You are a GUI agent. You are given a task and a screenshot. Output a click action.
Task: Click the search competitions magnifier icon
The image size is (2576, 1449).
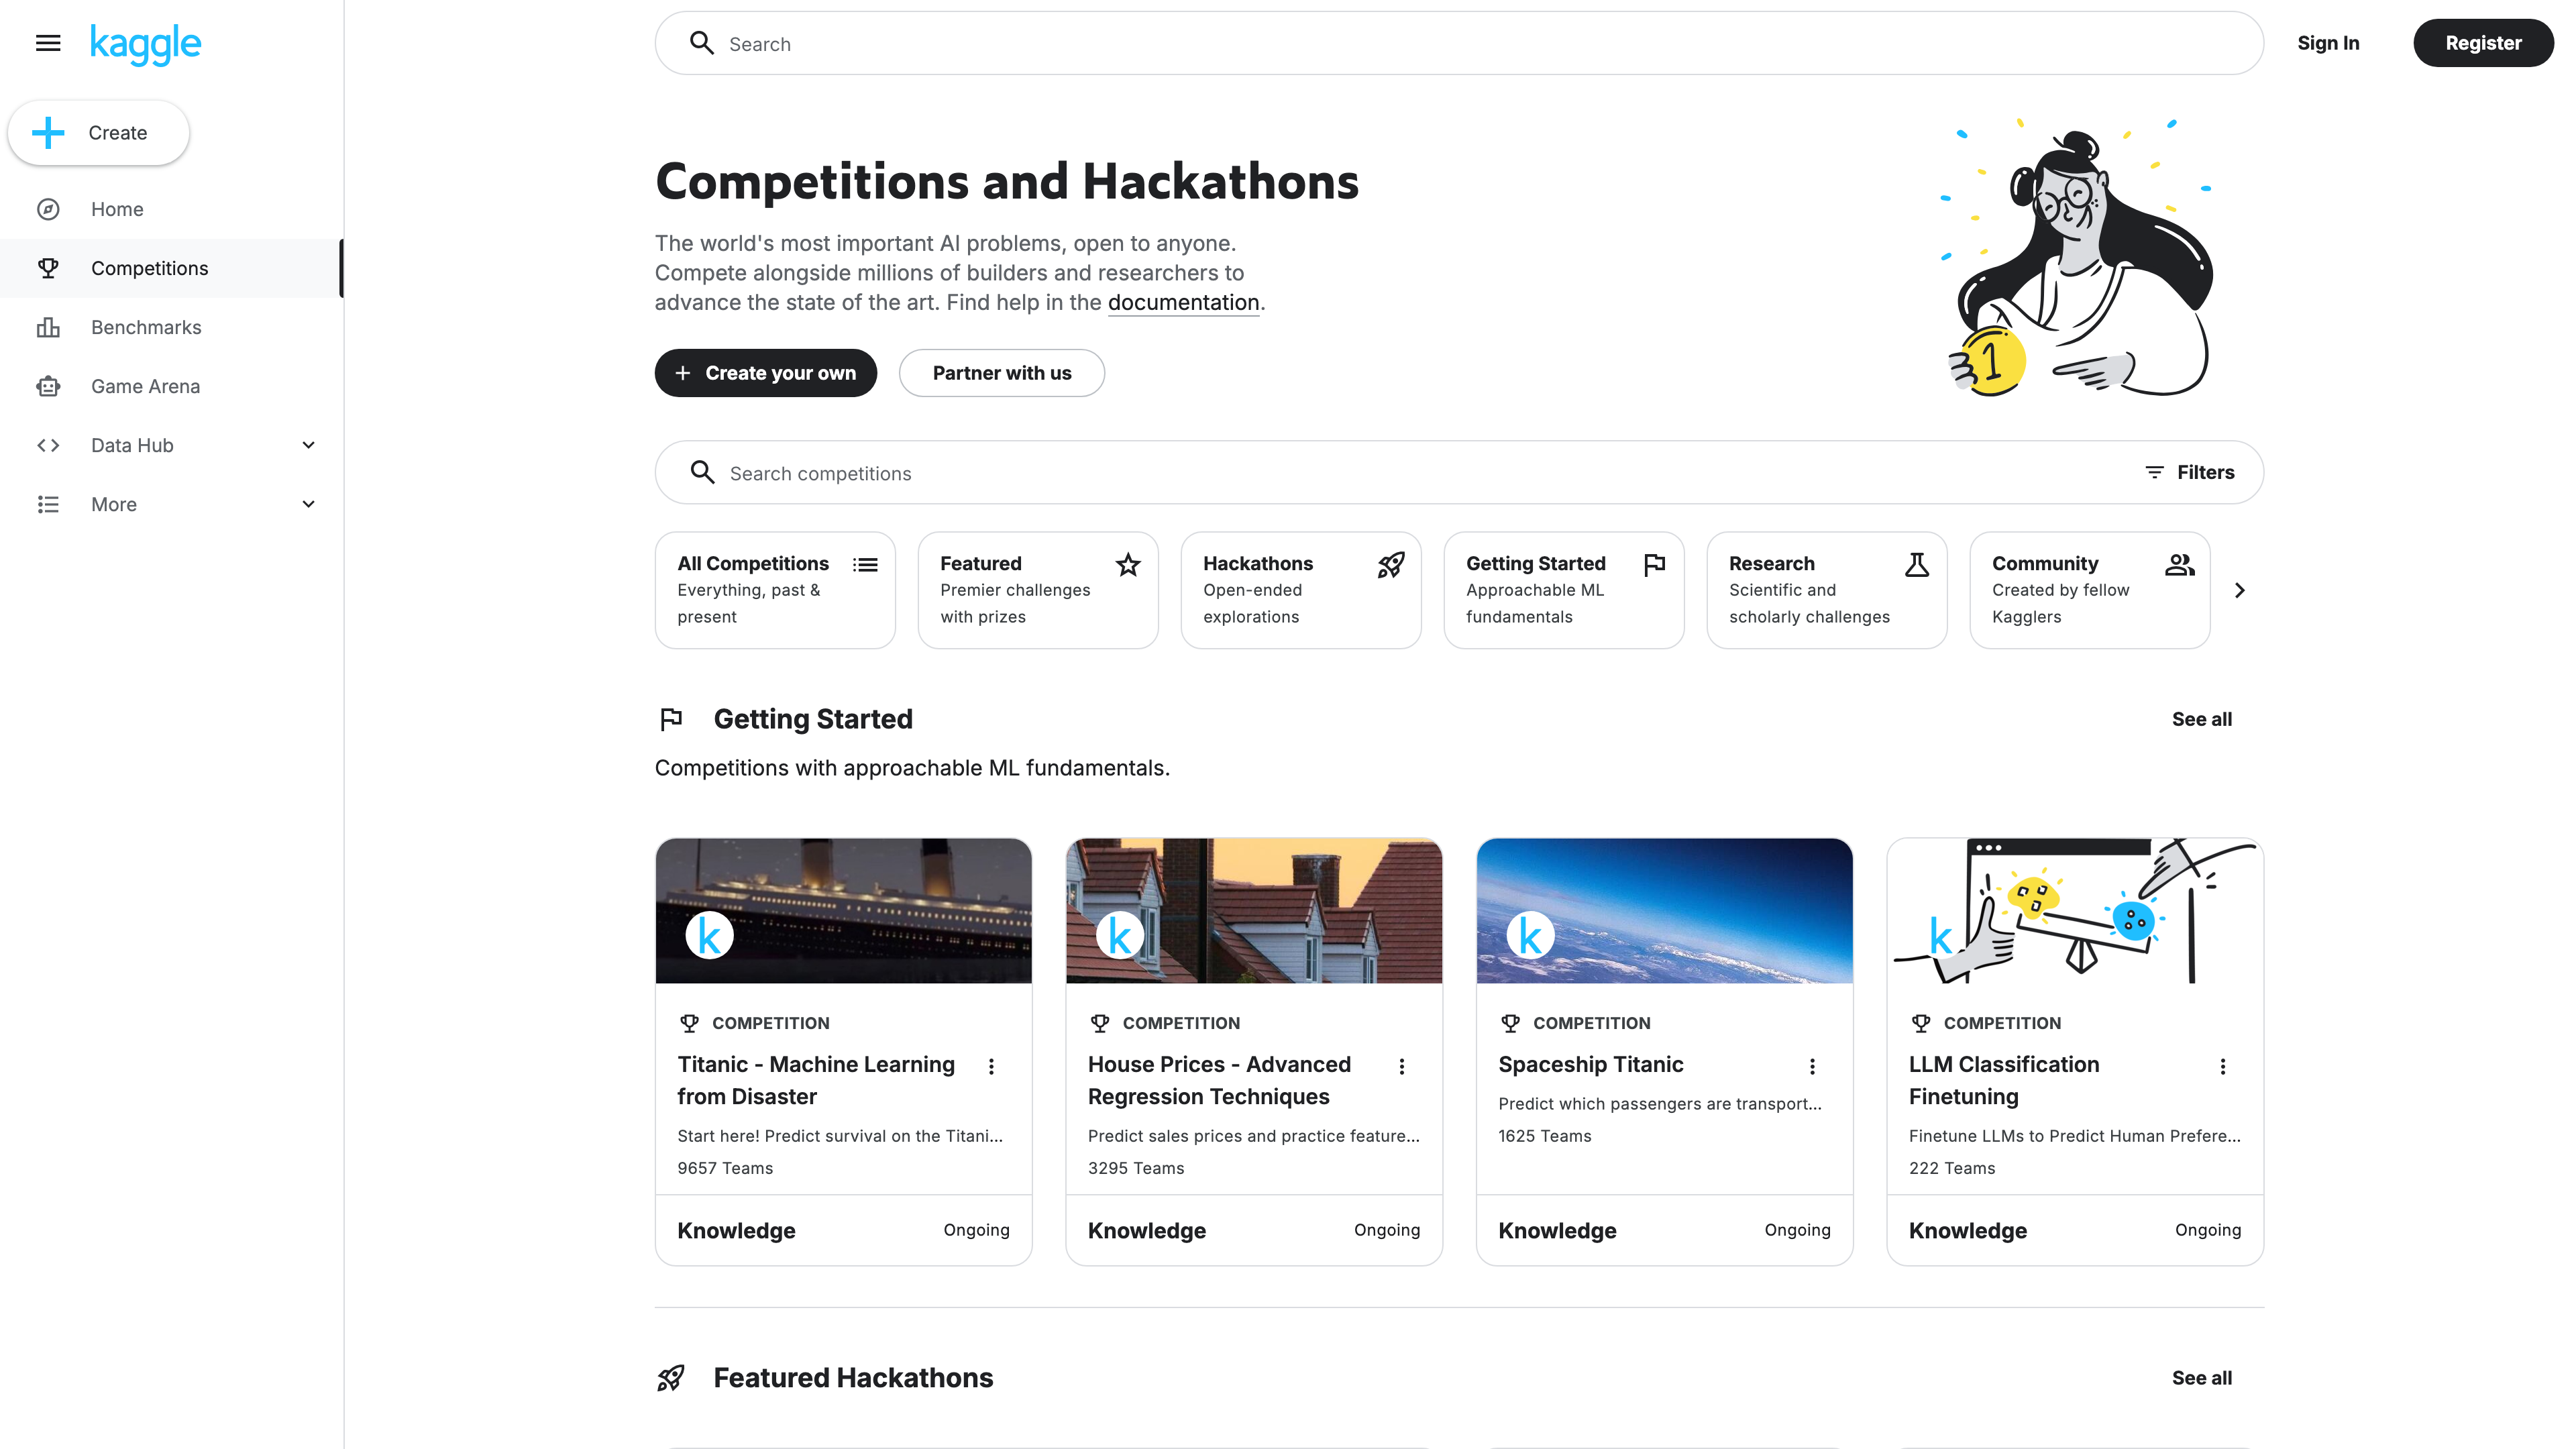click(703, 472)
